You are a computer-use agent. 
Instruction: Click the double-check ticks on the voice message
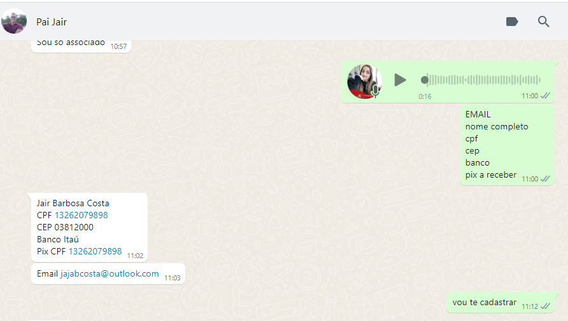(545, 96)
